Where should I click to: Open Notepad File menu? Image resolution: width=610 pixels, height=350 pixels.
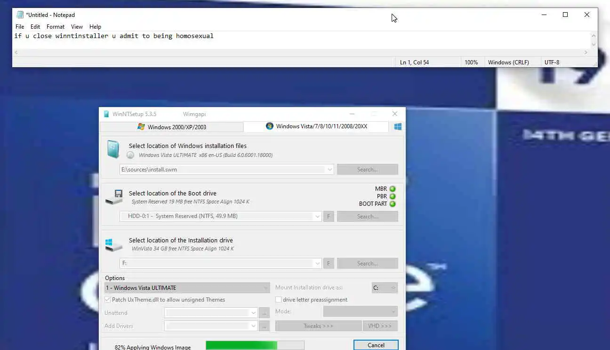point(20,27)
